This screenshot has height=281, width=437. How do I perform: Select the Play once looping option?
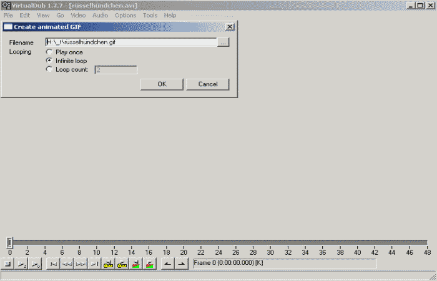(49, 52)
